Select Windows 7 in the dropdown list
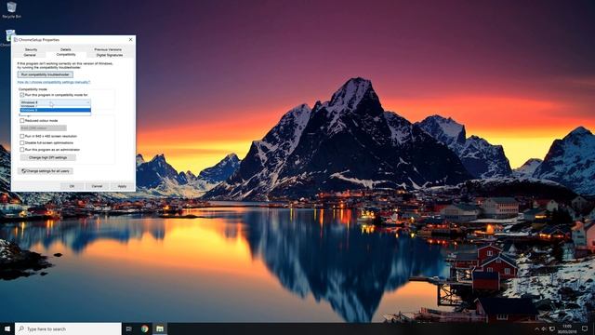 (x=56, y=106)
